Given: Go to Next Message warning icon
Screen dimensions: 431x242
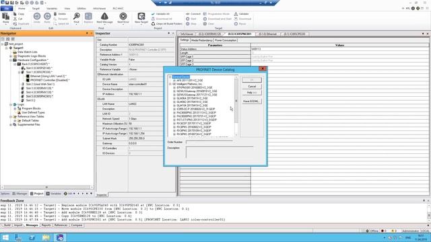Looking at the screenshot, I should pyautogui.click(x=104, y=16).
